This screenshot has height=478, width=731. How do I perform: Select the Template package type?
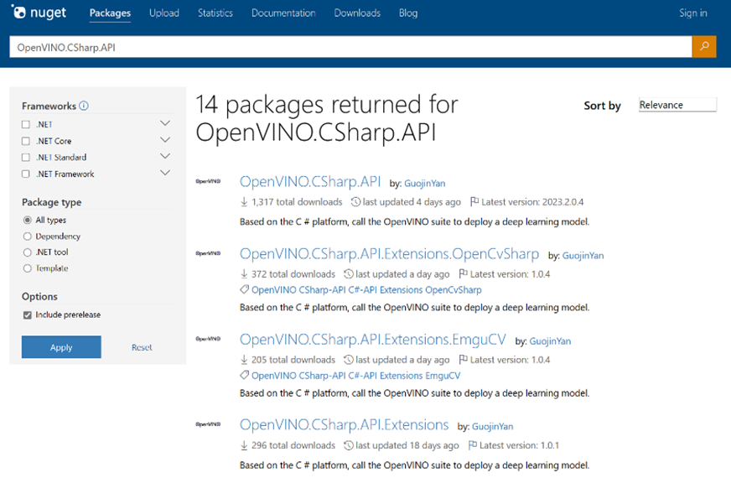click(28, 268)
